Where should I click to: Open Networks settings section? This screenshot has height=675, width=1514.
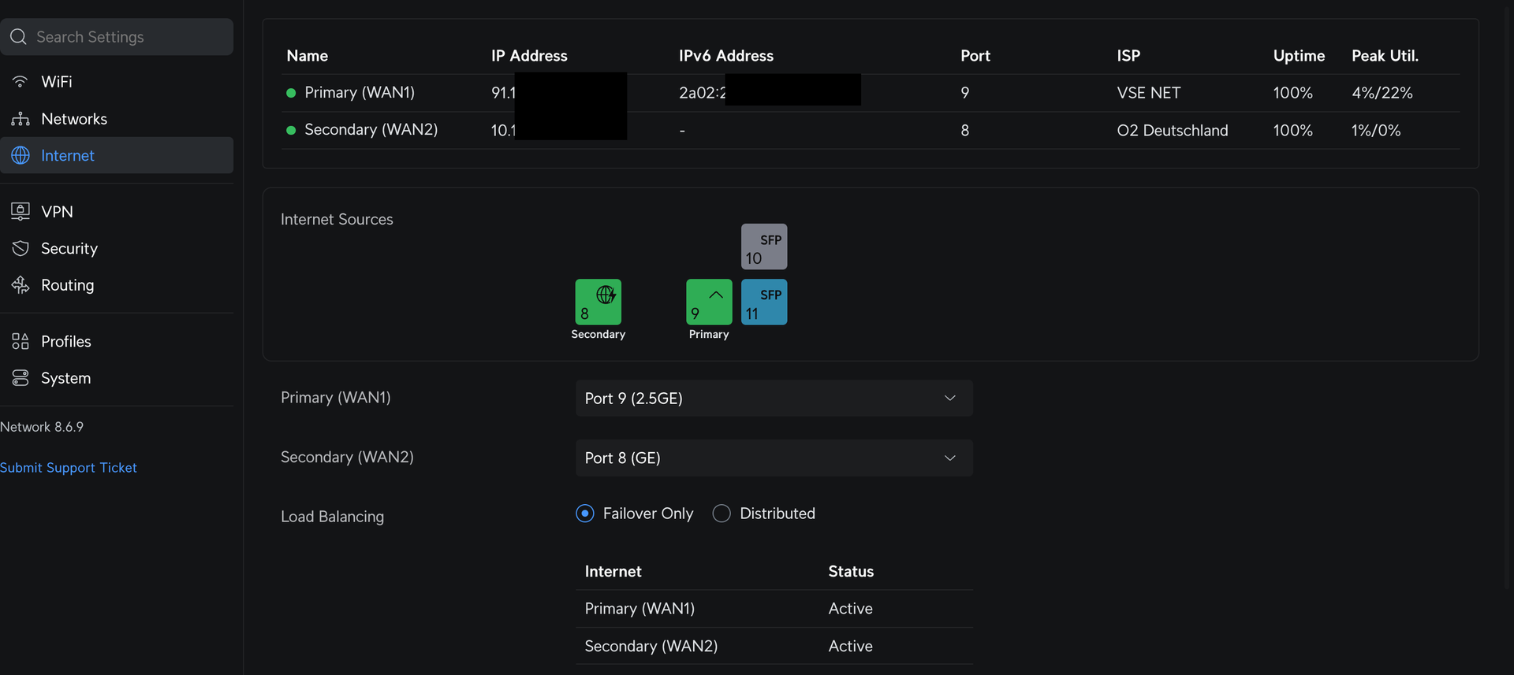click(x=117, y=119)
